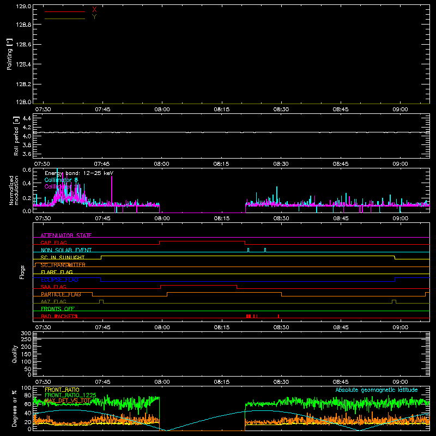Click the green FRONTS_OFF label
Image resolution: width=436 pixels, height=436 pixels.
click(58, 309)
